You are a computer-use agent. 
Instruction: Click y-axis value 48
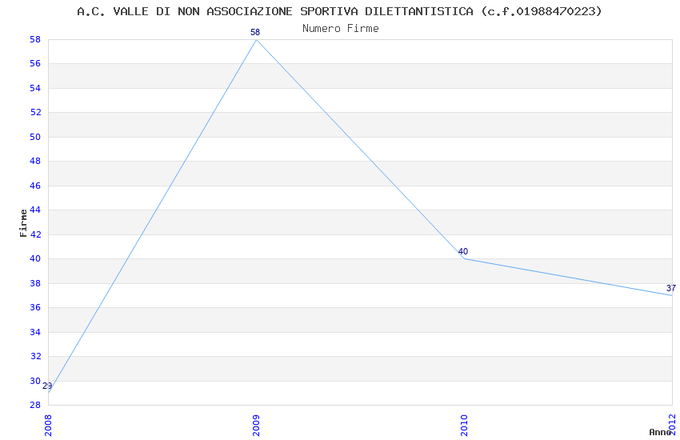pos(35,162)
